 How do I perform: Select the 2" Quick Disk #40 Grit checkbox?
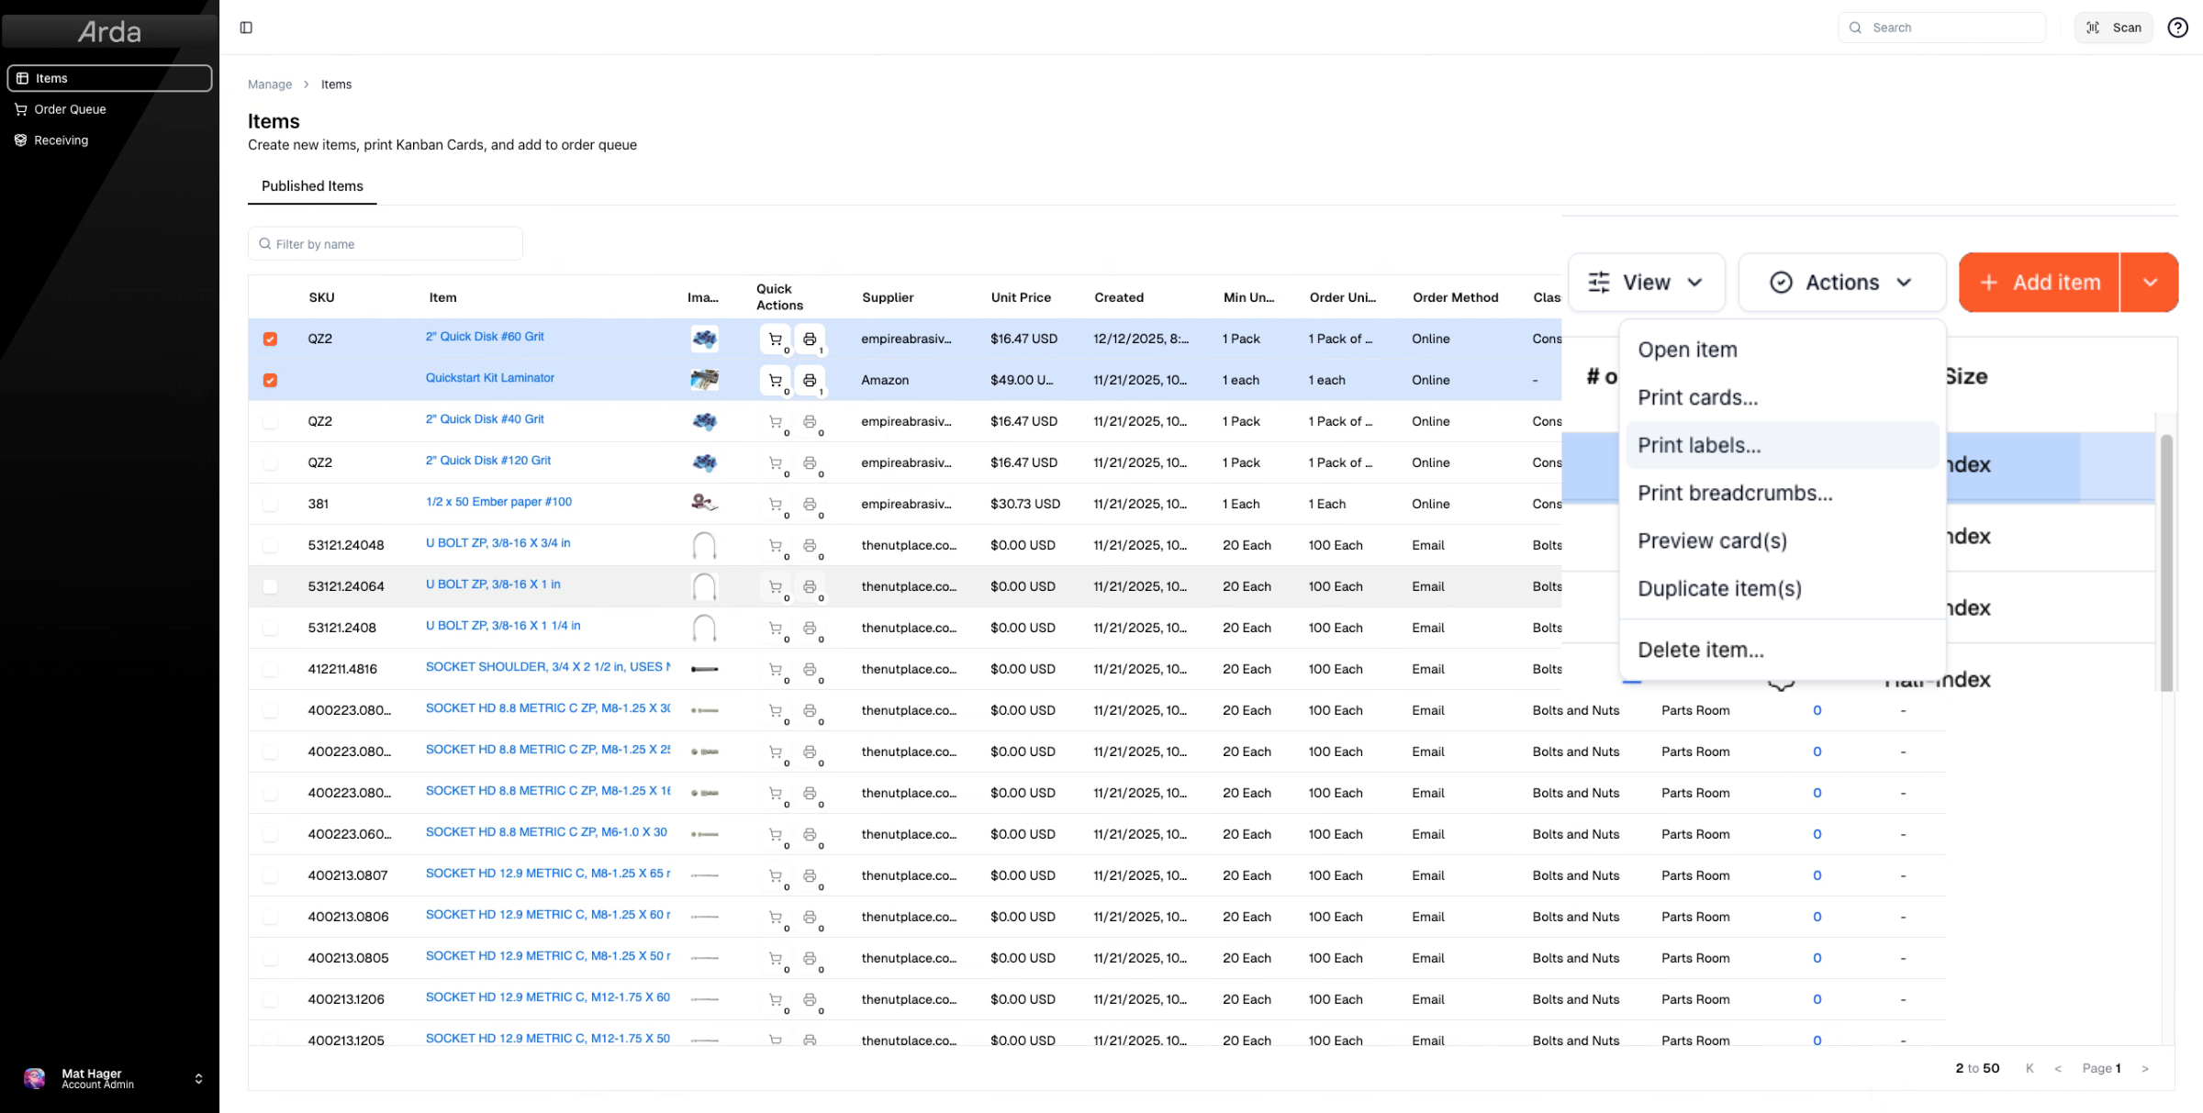click(270, 421)
